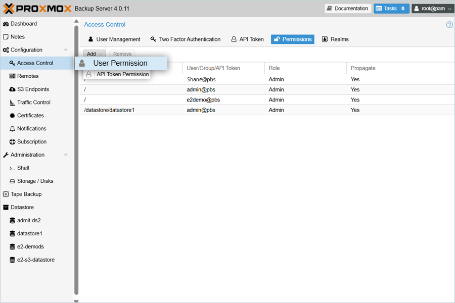Open the Documentation button

[347, 9]
